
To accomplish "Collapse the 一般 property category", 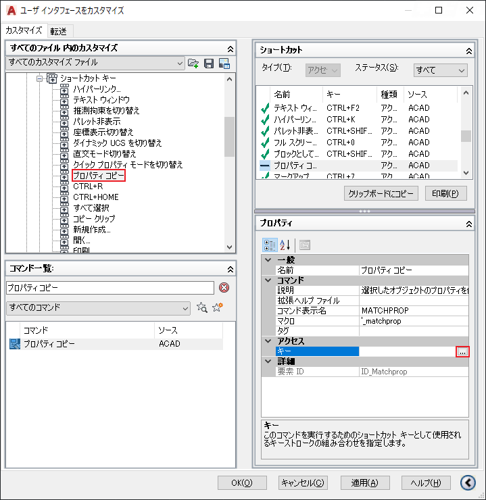I will [268, 260].
